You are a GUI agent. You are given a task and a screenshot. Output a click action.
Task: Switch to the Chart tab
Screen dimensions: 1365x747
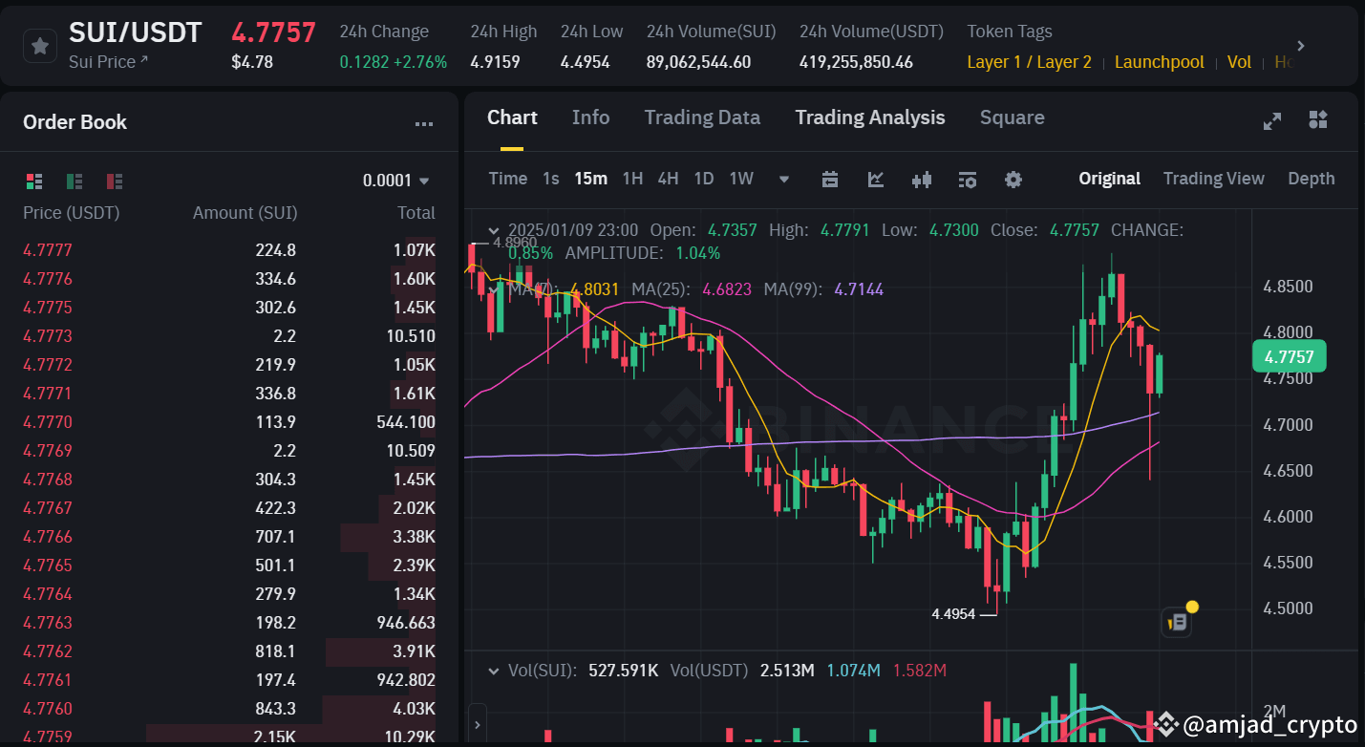[512, 117]
